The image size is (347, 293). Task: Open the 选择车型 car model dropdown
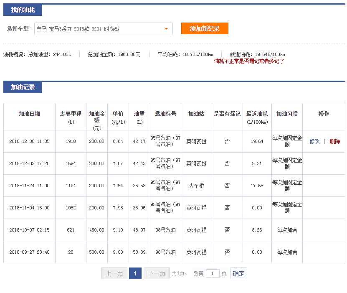[103, 29]
